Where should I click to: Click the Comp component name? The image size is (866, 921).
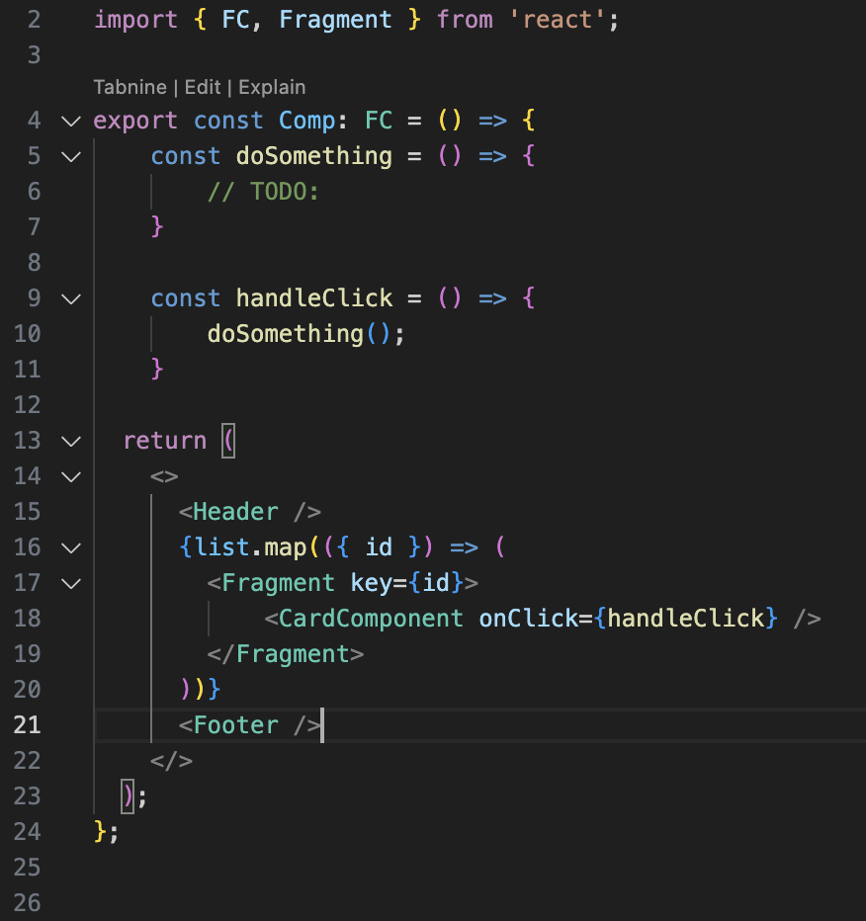[306, 121]
